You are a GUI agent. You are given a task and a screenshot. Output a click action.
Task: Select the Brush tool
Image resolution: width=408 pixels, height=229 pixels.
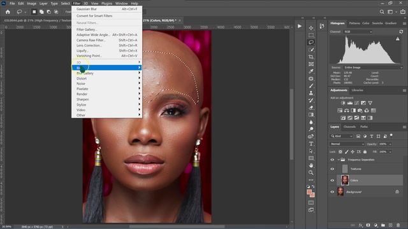(x=311, y=86)
